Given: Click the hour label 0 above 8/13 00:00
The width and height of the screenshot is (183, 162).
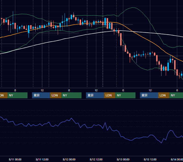Looking at the screenshot, I should [x=123, y=90].
